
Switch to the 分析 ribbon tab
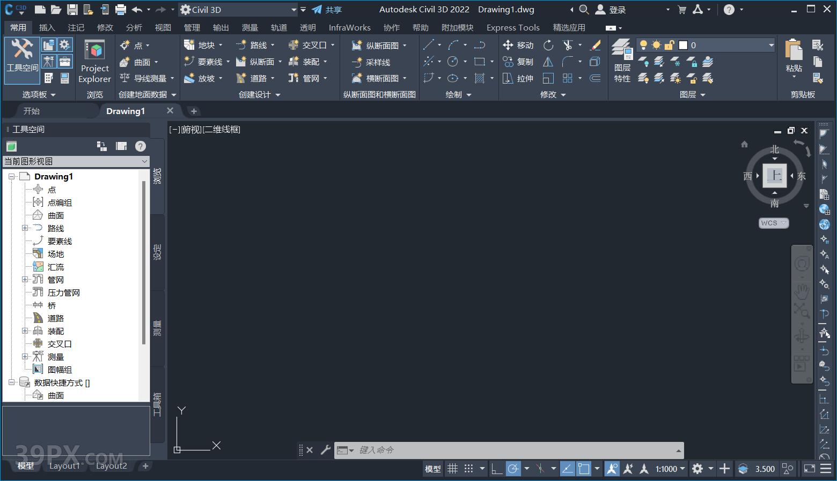coord(134,27)
